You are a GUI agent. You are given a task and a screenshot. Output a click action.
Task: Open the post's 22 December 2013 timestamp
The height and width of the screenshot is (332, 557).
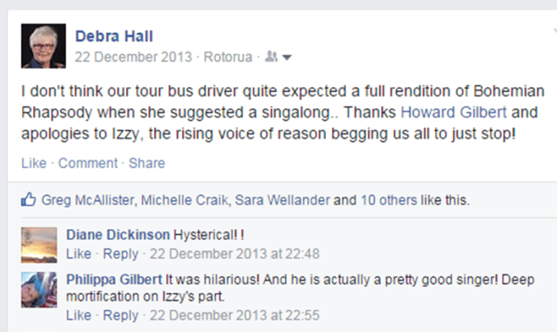pos(132,58)
